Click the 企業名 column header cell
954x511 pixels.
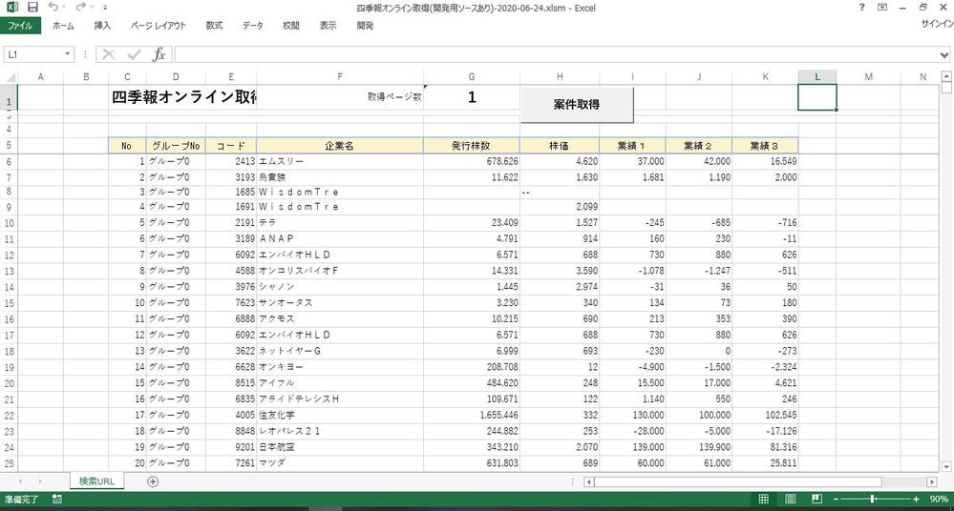click(340, 146)
